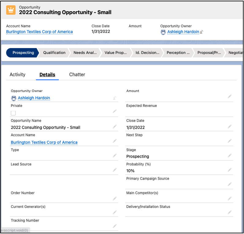The image size is (244, 234).
Task: Switch to the Activity tab
Action: coord(17,74)
